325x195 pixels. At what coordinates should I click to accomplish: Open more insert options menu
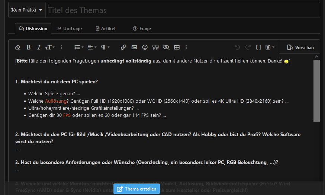pos(186,47)
